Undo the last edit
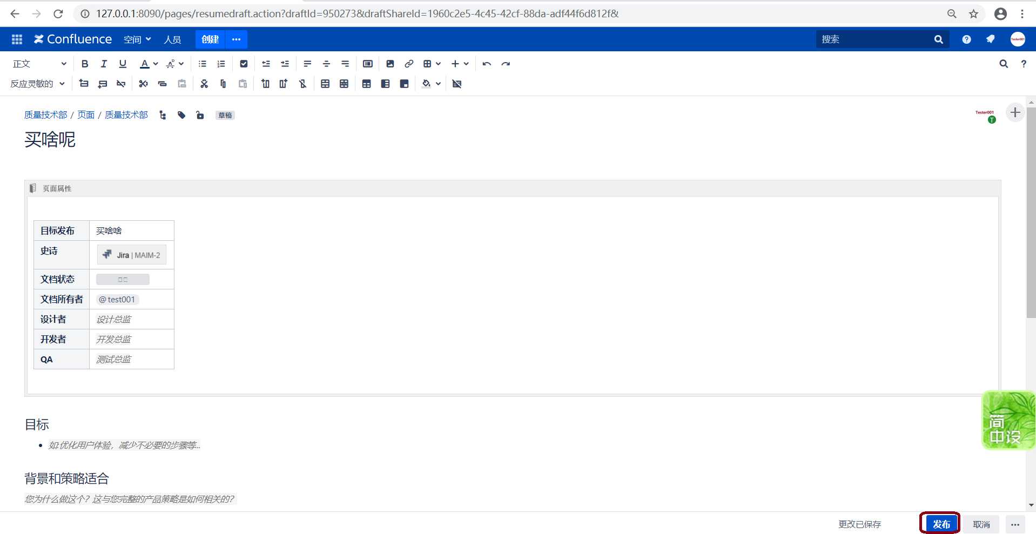This screenshot has height=534, width=1036. 487,64
